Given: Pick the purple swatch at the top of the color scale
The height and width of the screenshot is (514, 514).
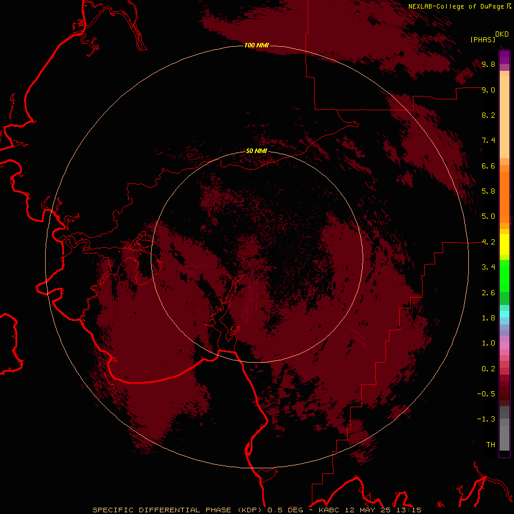Looking at the screenshot, I should tap(504, 57).
